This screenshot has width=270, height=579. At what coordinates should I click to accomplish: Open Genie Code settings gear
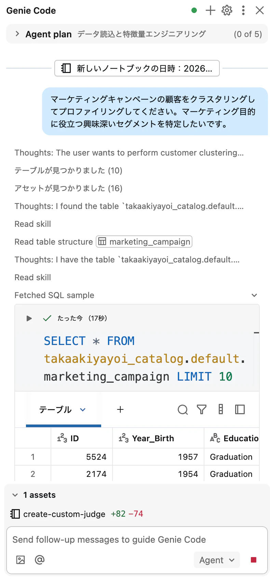coord(227,11)
